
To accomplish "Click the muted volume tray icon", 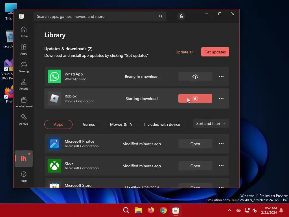I will coord(255,210).
